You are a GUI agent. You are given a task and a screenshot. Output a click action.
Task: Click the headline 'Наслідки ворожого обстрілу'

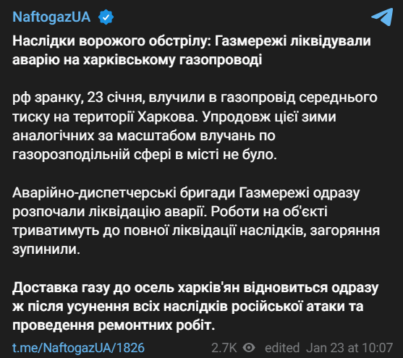112,41
